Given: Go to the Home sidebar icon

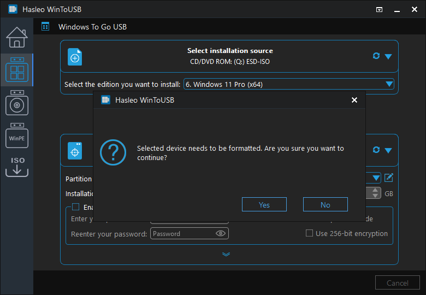Looking at the screenshot, I should pos(17,37).
